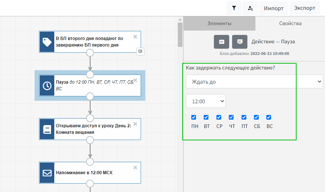Click the user search icon
Image resolution: width=325 pixels, height=192 pixels.
(x=251, y=8)
